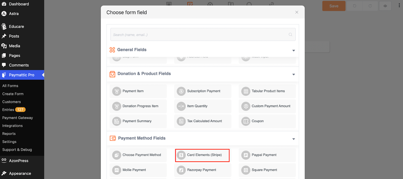Open the Customers page
Viewport: 403px width, 179px height.
coord(12,102)
